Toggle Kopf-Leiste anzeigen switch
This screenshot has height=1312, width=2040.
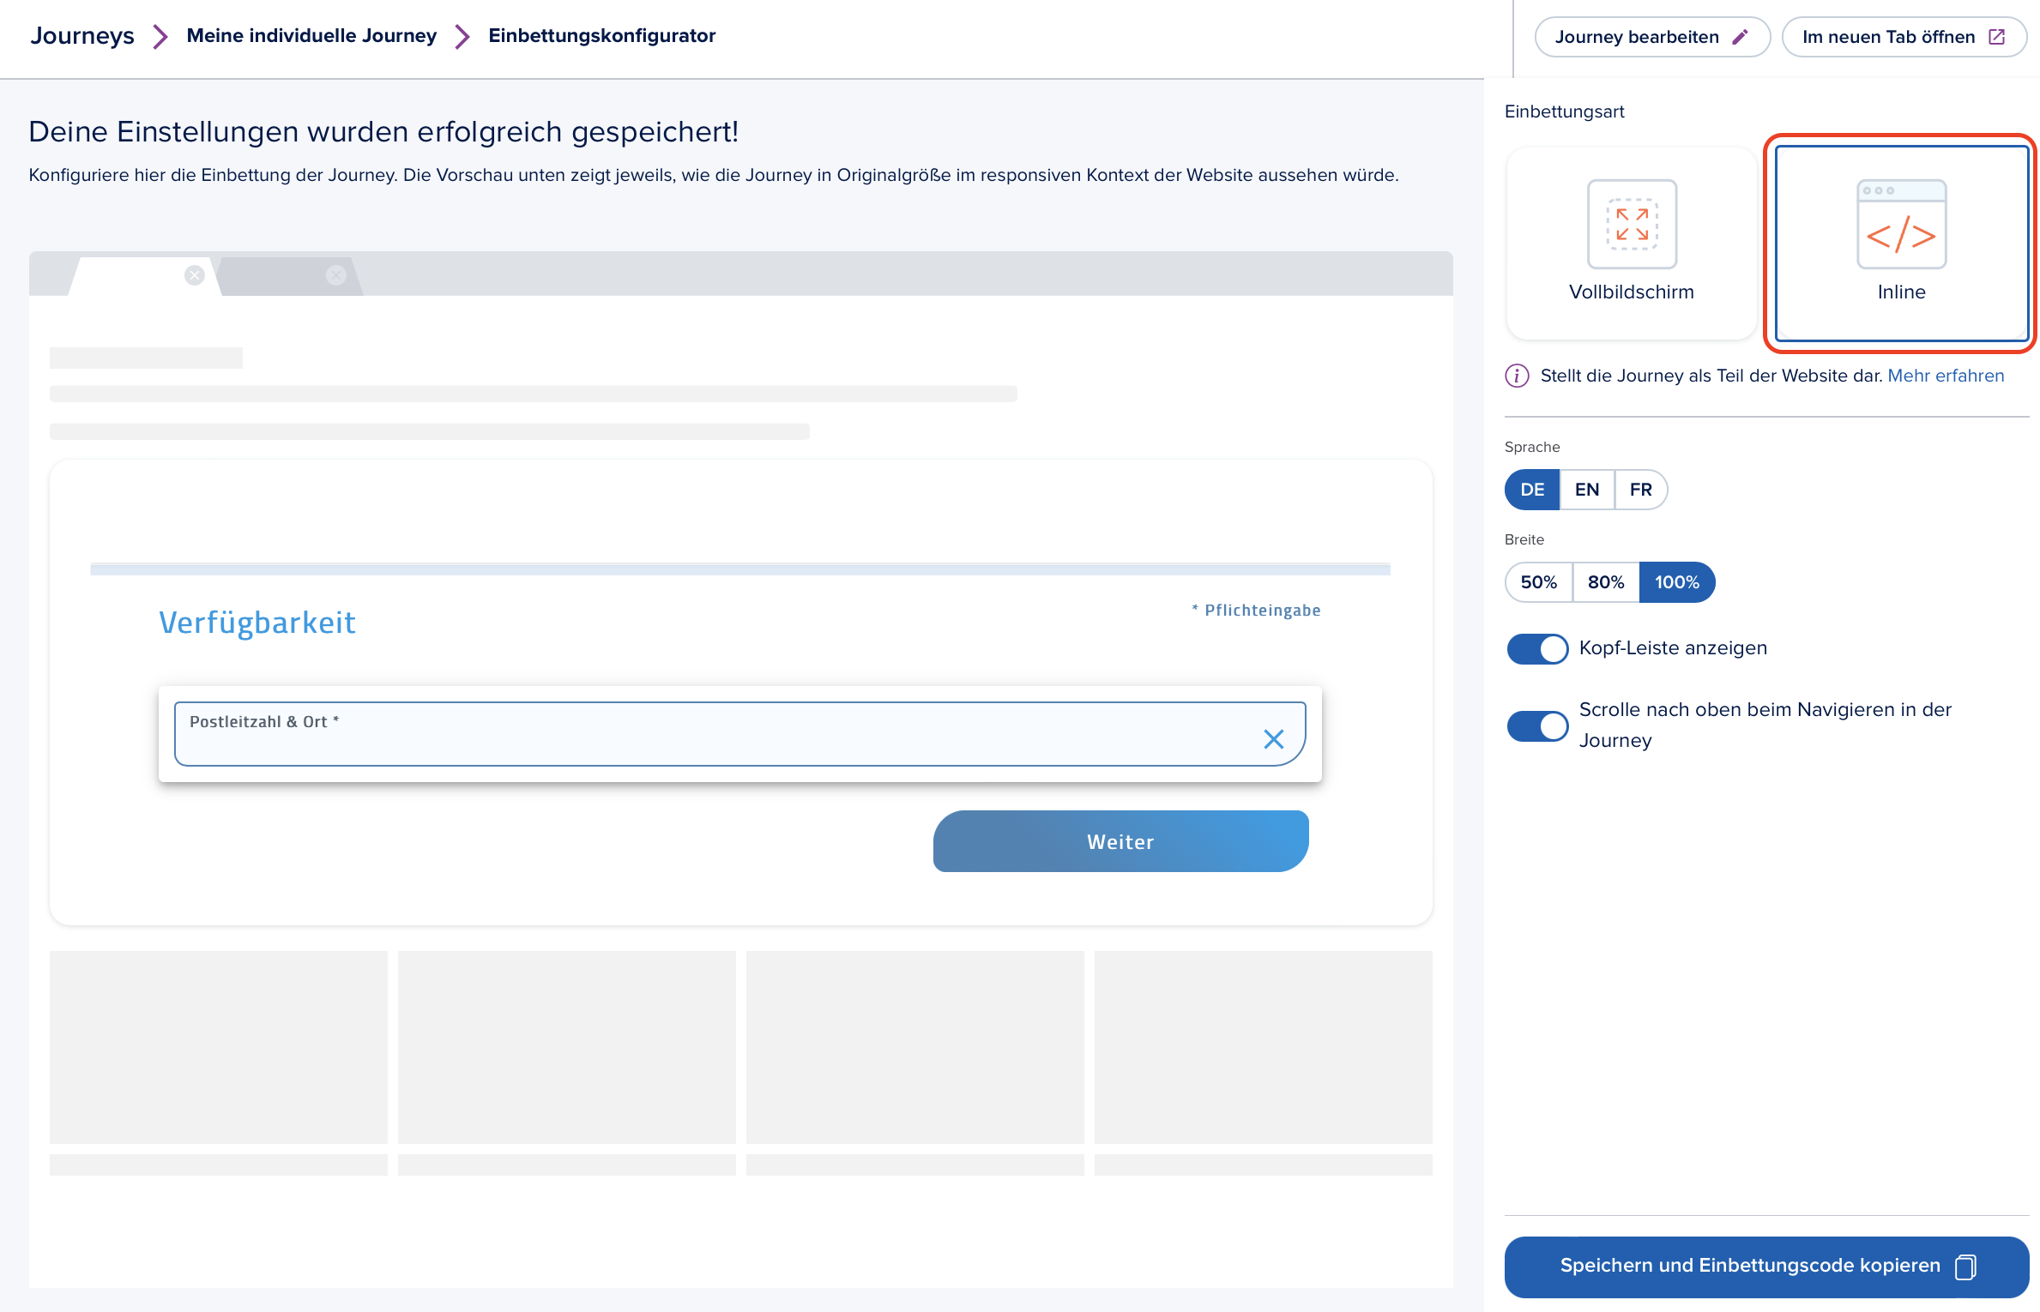click(1537, 649)
